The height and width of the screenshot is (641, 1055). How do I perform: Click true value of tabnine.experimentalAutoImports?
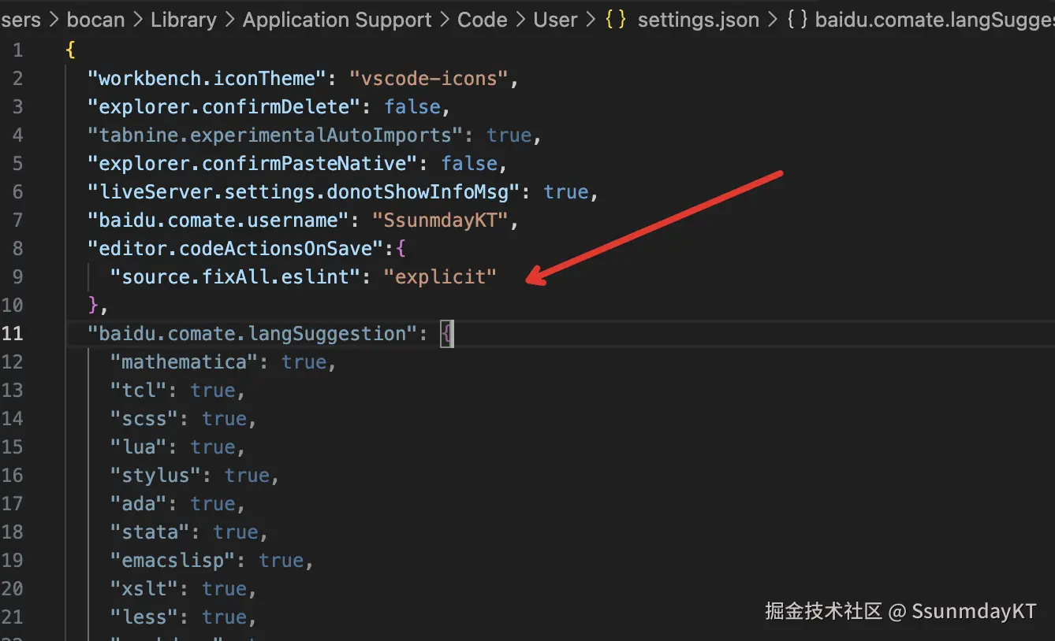pyautogui.click(x=509, y=135)
